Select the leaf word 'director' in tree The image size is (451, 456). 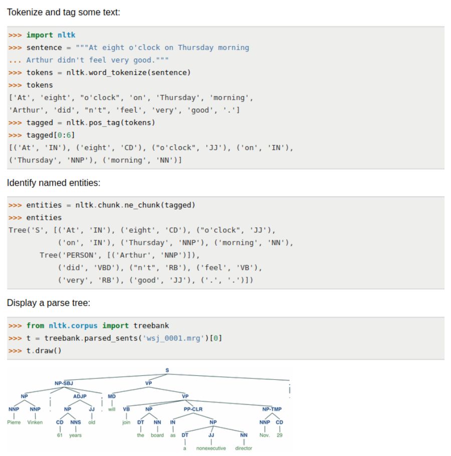(244, 448)
